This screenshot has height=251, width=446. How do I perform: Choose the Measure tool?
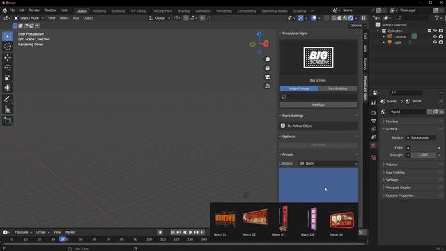coord(8,109)
